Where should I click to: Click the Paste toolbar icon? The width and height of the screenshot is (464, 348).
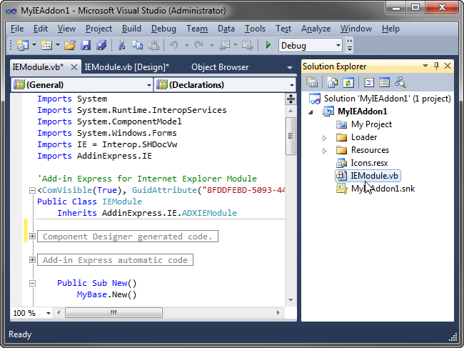(x=153, y=45)
